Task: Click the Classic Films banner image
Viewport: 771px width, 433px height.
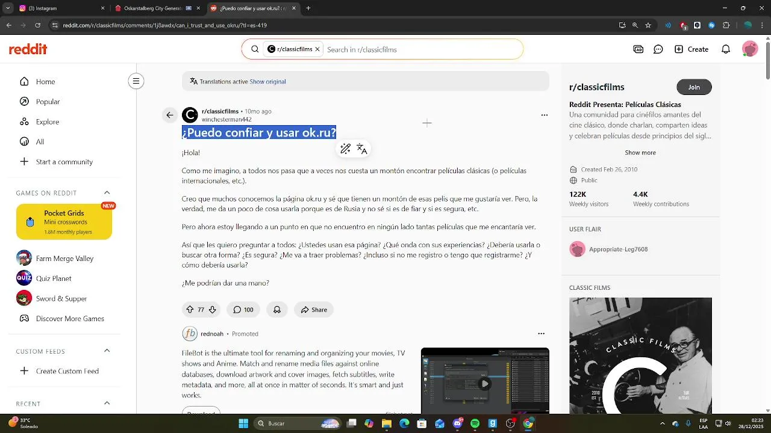Action: click(640, 355)
